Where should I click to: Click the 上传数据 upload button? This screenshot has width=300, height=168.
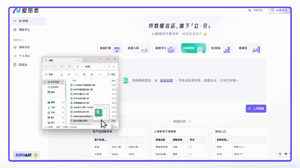point(255,108)
